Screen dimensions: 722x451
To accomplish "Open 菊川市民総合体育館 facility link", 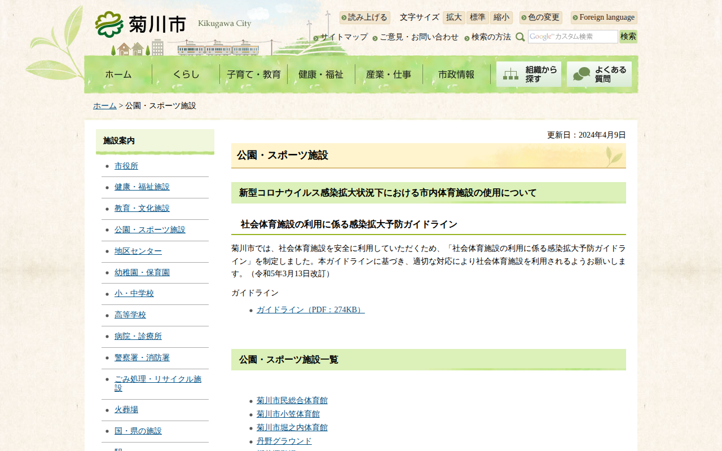I will point(292,400).
